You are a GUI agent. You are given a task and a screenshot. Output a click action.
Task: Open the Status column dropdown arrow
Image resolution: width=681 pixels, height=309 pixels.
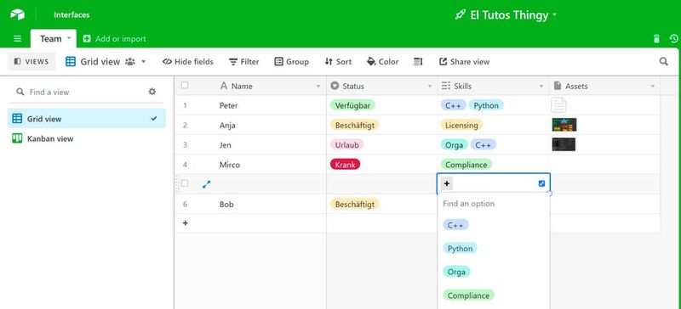pos(430,87)
